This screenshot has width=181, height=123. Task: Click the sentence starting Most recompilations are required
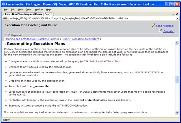[76, 112]
